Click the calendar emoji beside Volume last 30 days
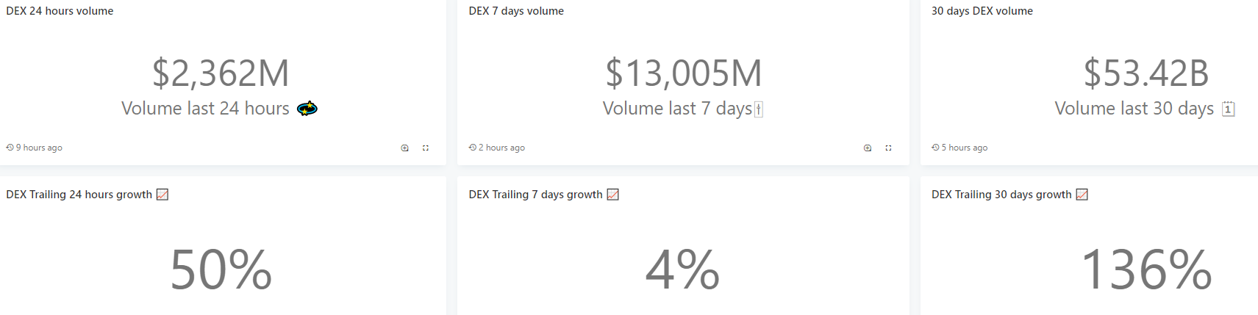 (x=1228, y=109)
